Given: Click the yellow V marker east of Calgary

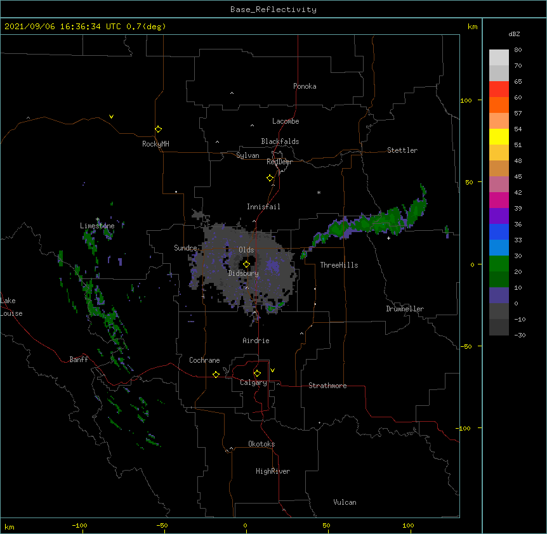Looking at the screenshot, I should point(272,370).
